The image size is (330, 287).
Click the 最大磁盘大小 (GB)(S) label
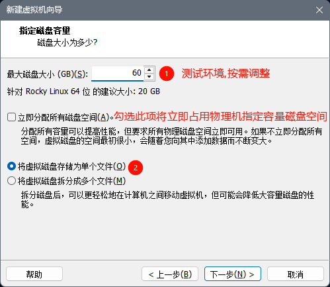[x=48, y=74]
